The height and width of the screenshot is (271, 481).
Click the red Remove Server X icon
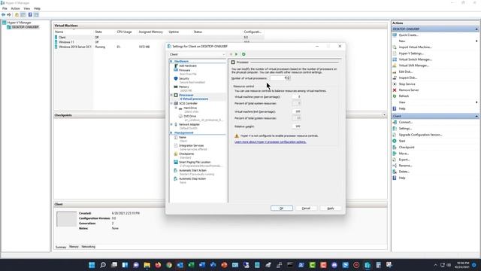tap(395, 90)
